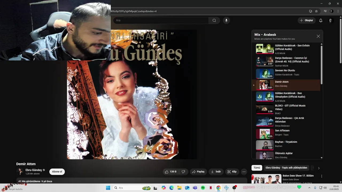
Task: Click the Oluştur create button
Action: [307, 21]
